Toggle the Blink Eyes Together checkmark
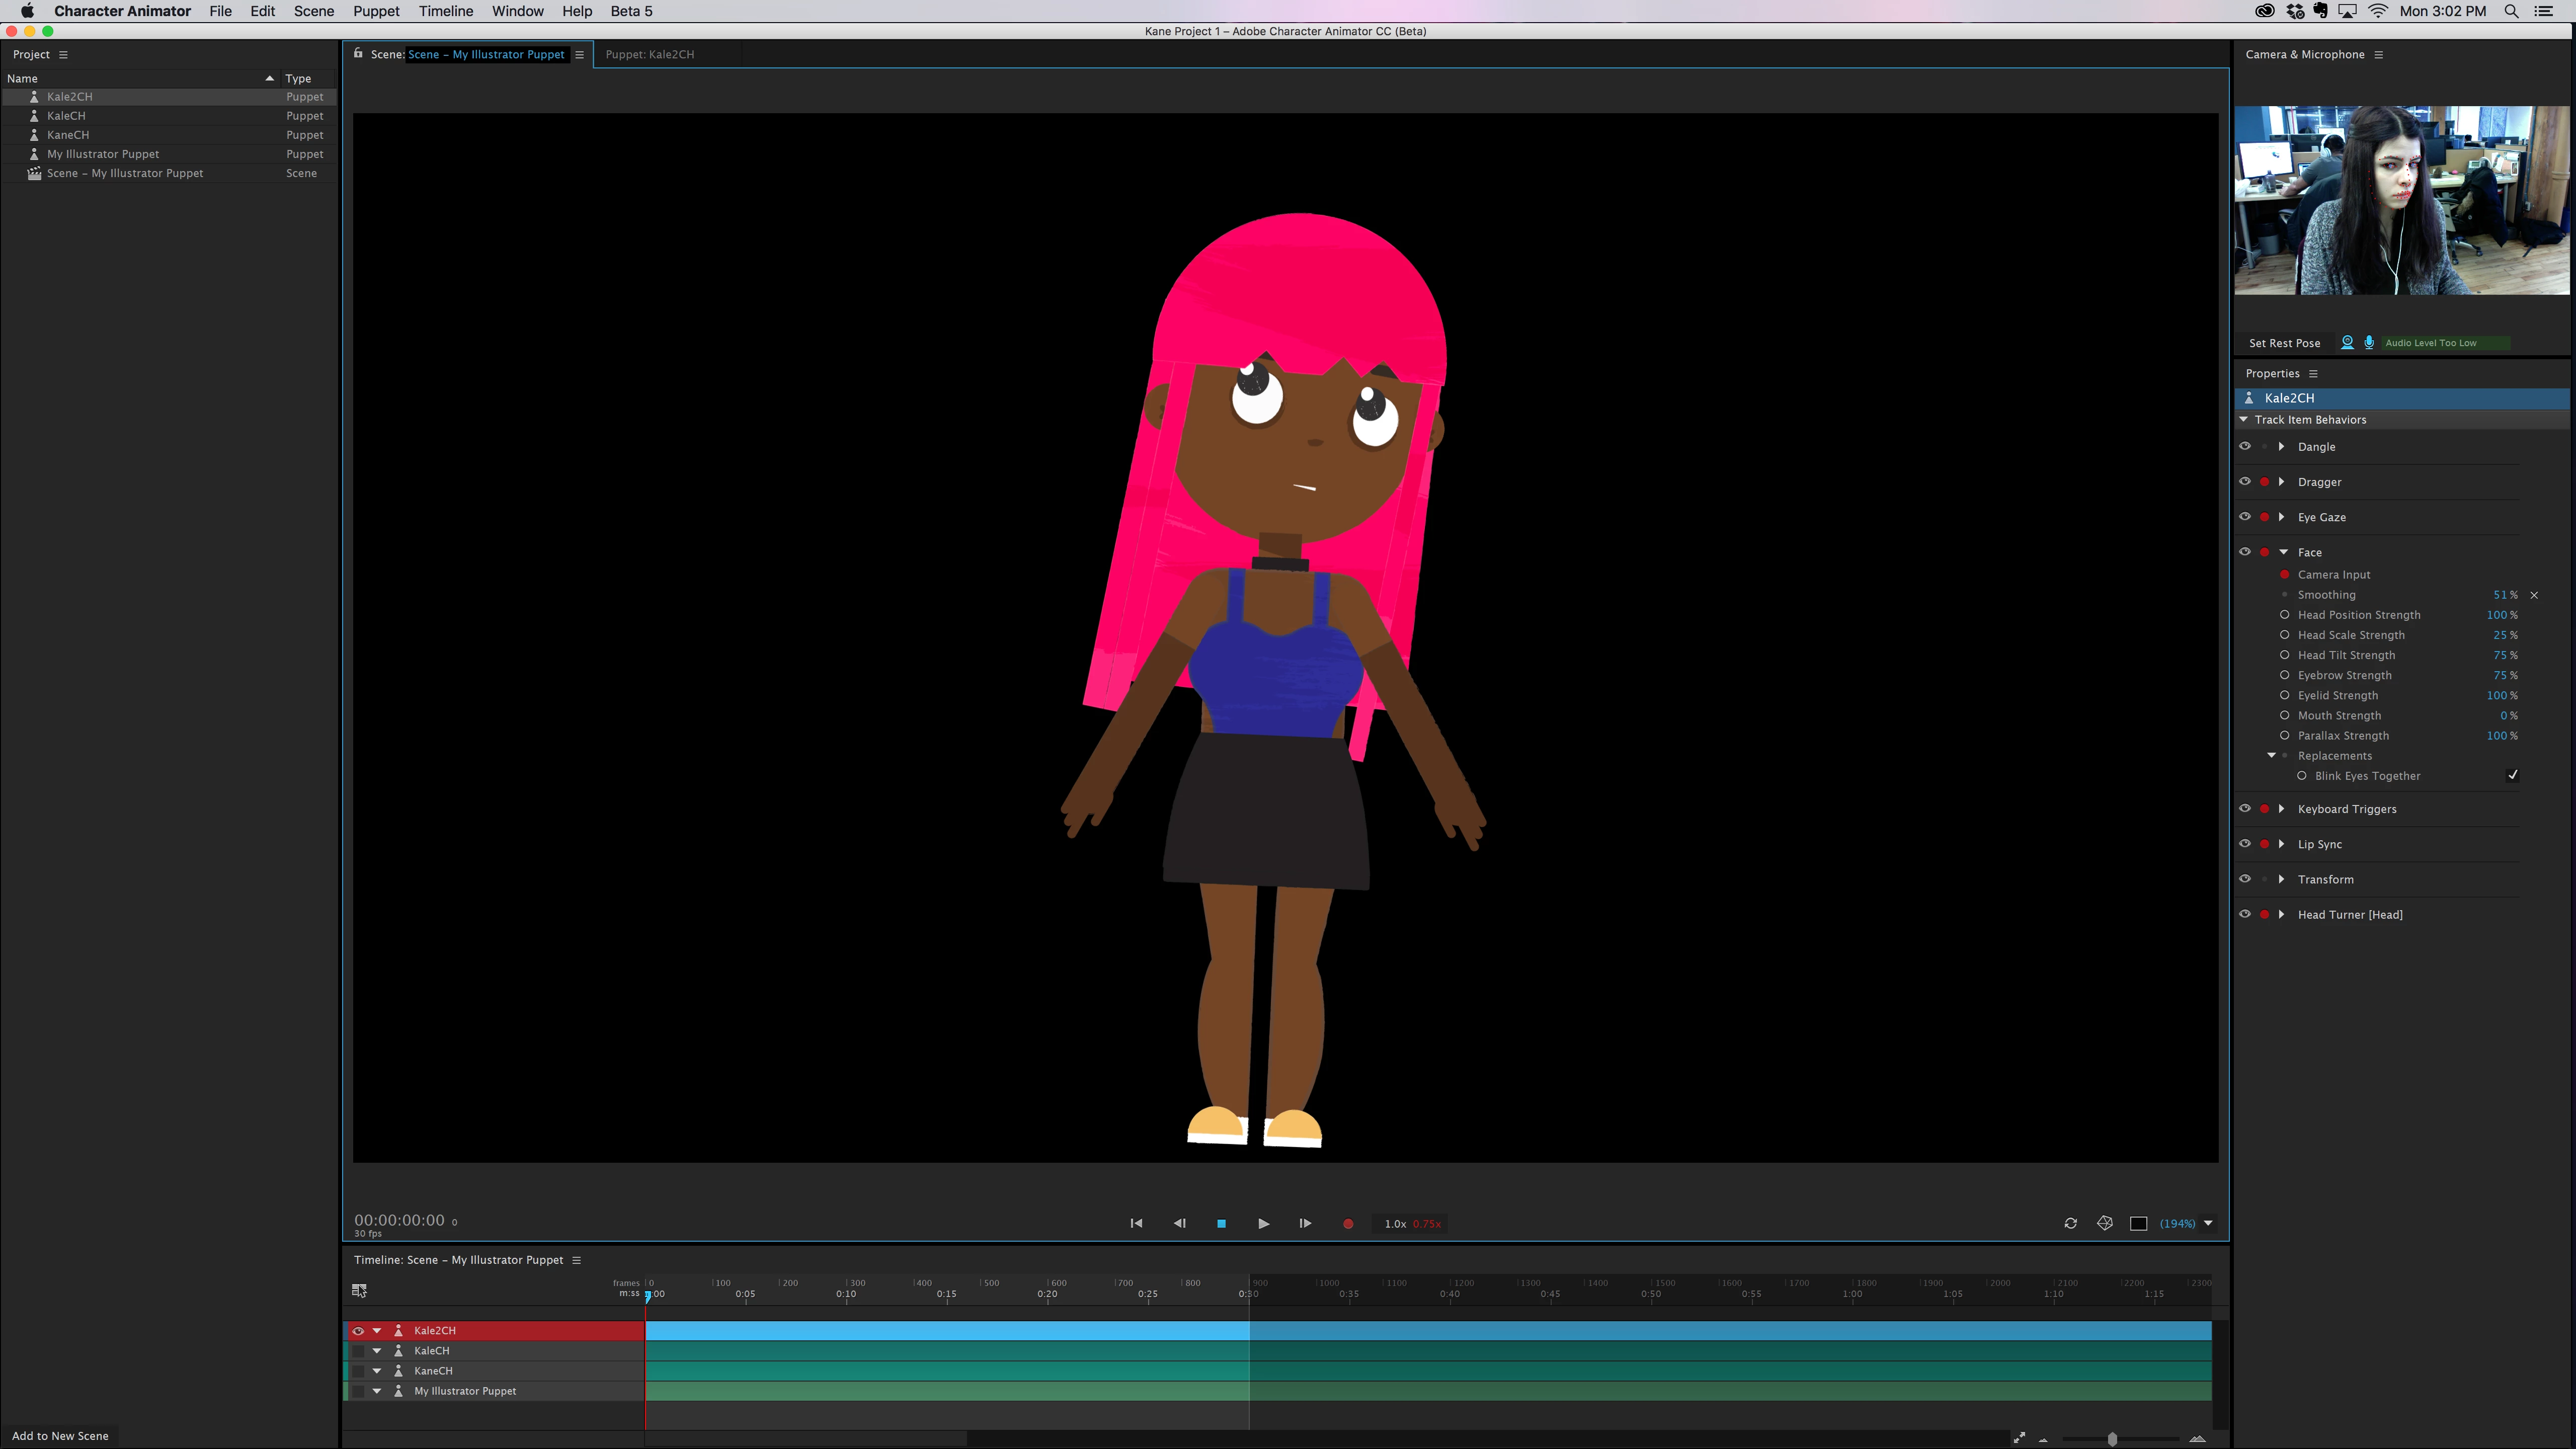Image resolution: width=2576 pixels, height=1449 pixels. tap(2512, 775)
